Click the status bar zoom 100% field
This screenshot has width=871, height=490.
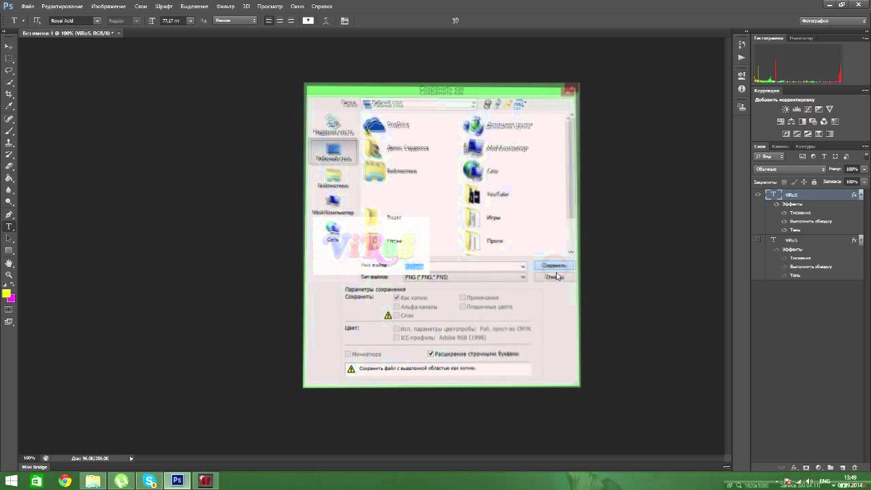(x=29, y=458)
